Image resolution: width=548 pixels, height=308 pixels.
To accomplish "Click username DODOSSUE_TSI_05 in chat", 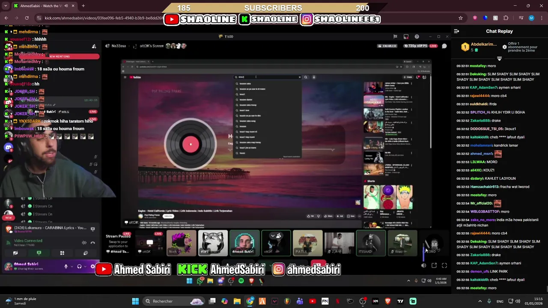I will point(486,129).
